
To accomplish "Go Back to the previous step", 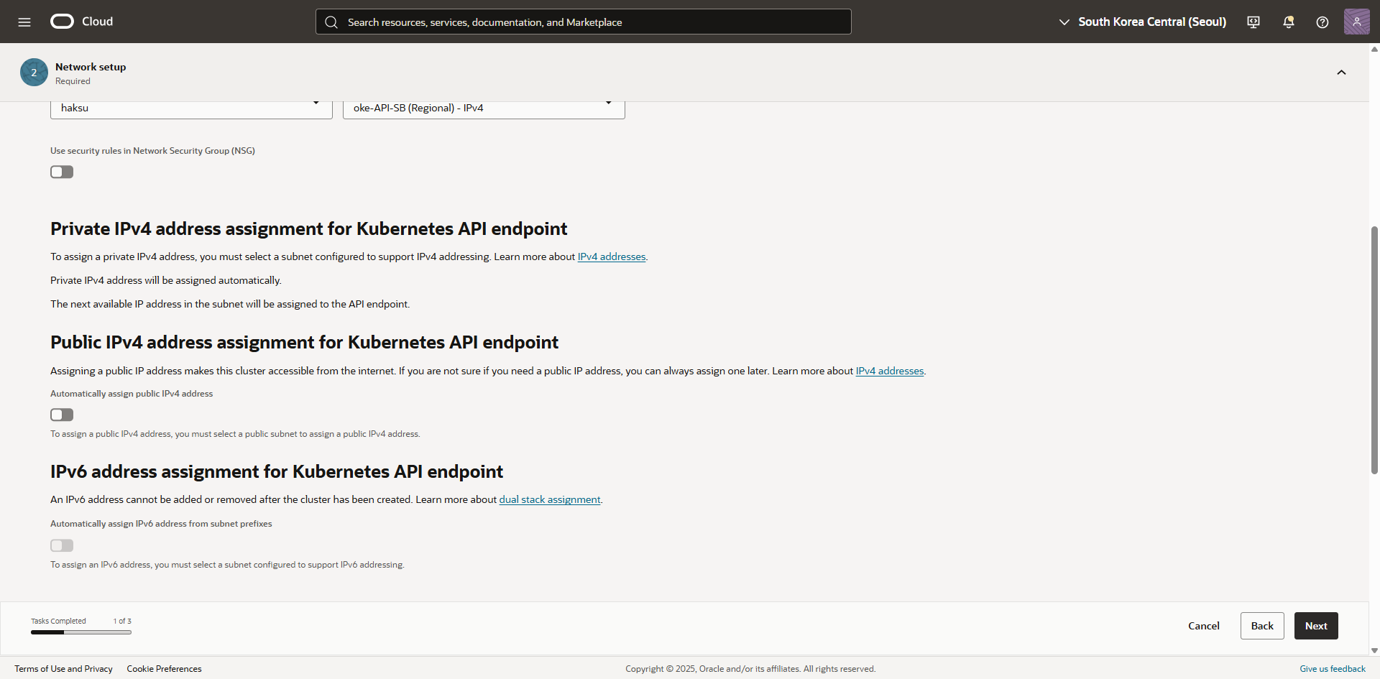I will (x=1261, y=626).
